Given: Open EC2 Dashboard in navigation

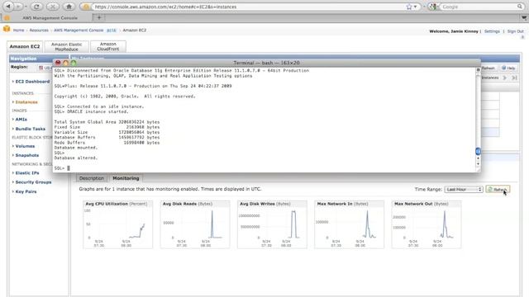Looking at the screenshot, I should pyautogui.click(x=32, y=82).
